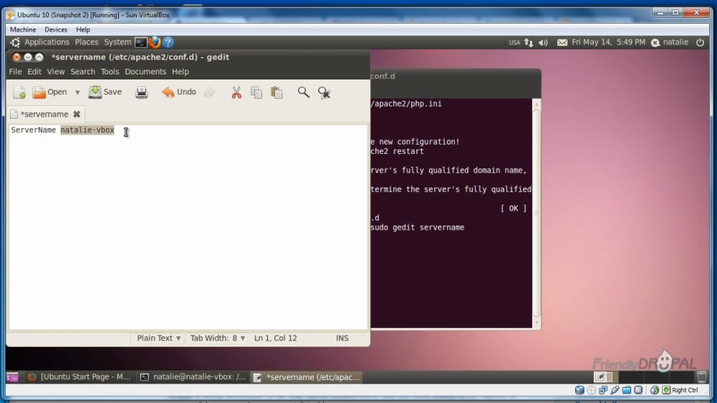Click in the gedit text editing area
The image size is (717, 403).
pyautogui.click(x=188, y=228)
